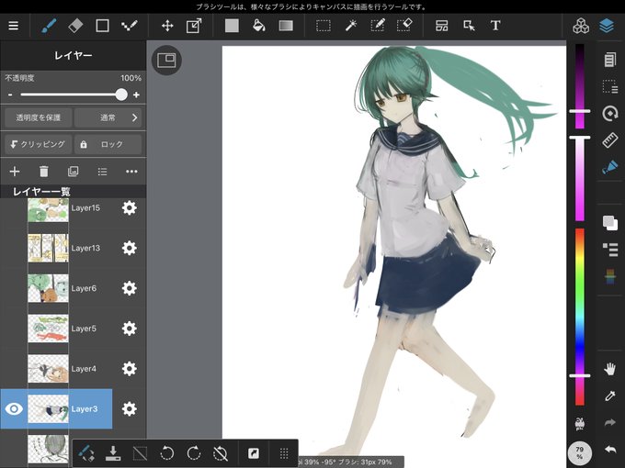Select the Operation cursor tool
The width and height of the screenshot is (625, 468).
click(x=469, y=27)
